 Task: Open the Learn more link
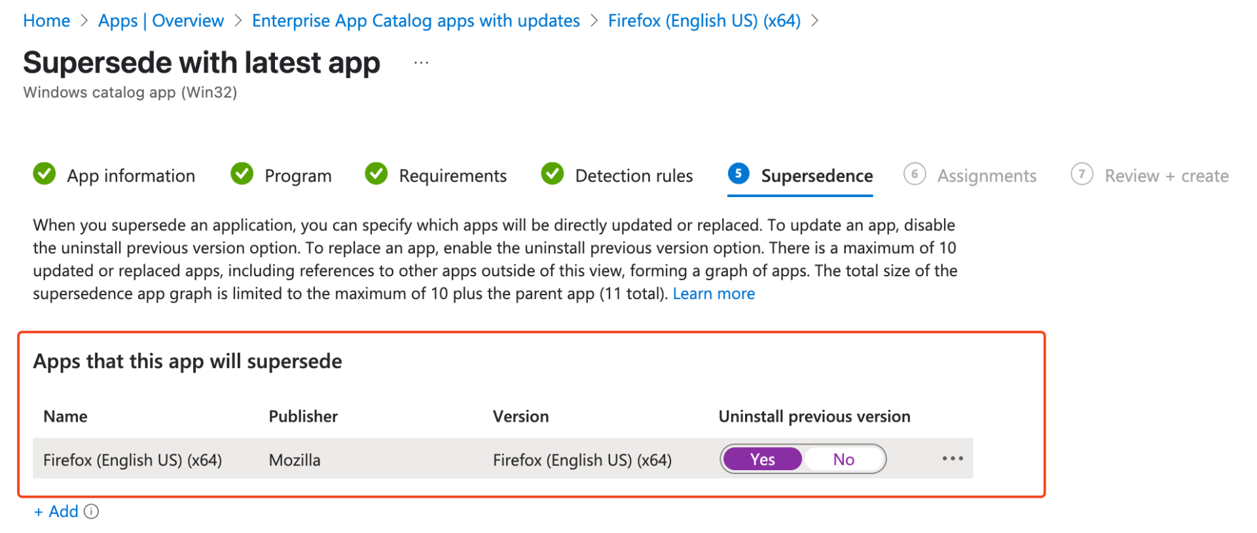point(714,294)
